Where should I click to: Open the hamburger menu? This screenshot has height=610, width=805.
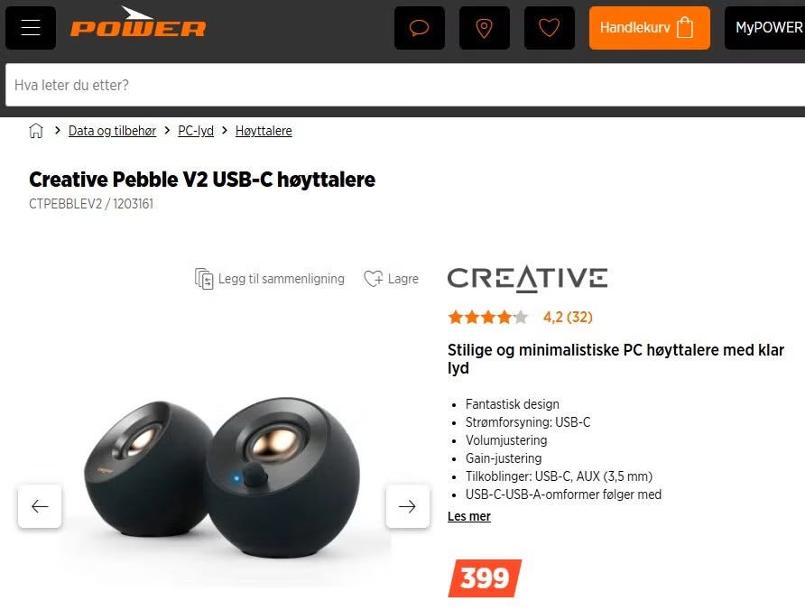(x=31, y=28)
